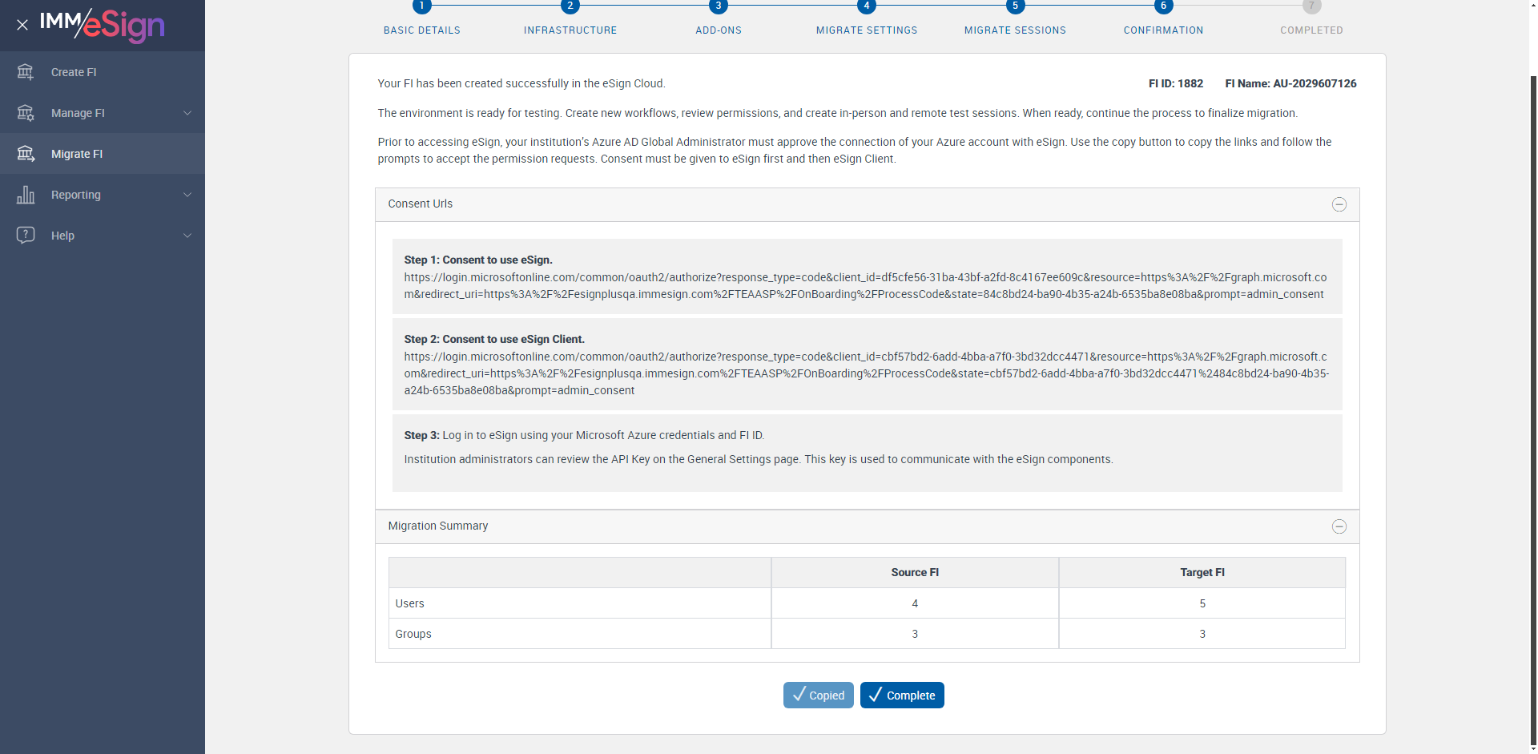Screen dimensions: 1538x754
Task: Click the Target FI Groups value 3
Action: [x=1202, y=634]
